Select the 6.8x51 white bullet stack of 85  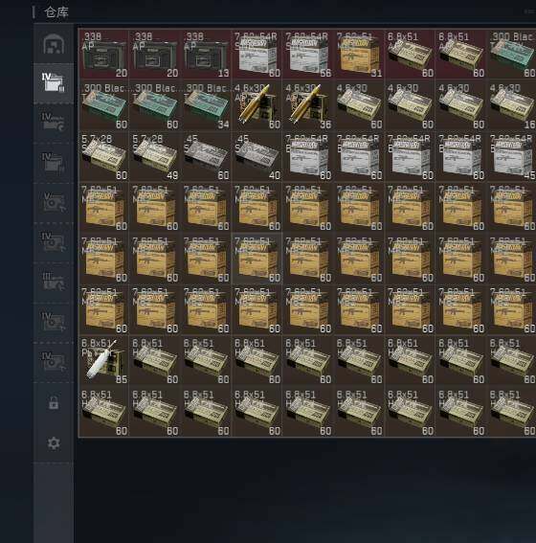click(x=104, y=360)
